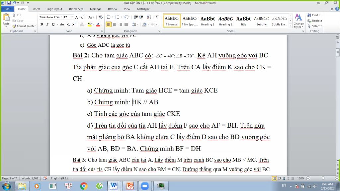Toggle strikethrough formatting
The image size is (340, 191).
point(62,25)
